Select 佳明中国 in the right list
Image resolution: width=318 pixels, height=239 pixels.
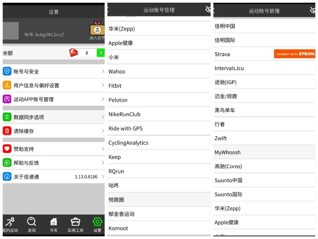click(x=264, y=26)
